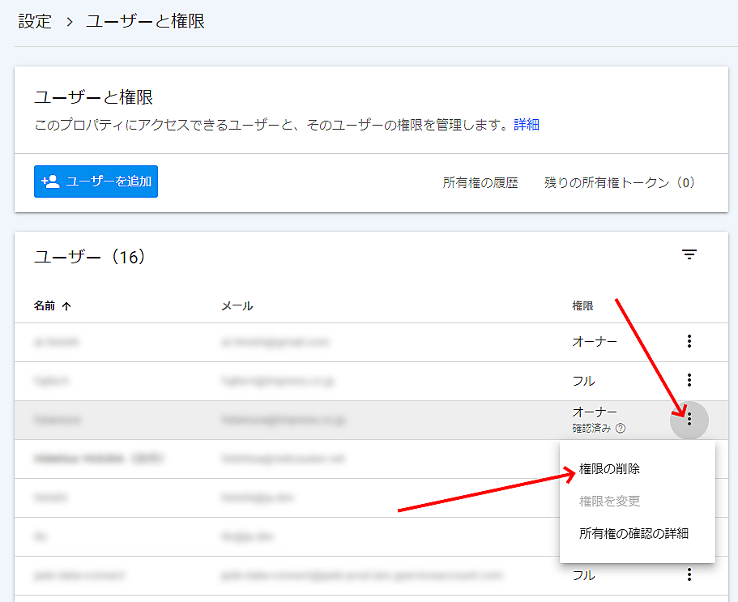Choose 権限を変更 in the popup menu
The width and height of the screenshot is (738, 602).
[x=609, y=502]
